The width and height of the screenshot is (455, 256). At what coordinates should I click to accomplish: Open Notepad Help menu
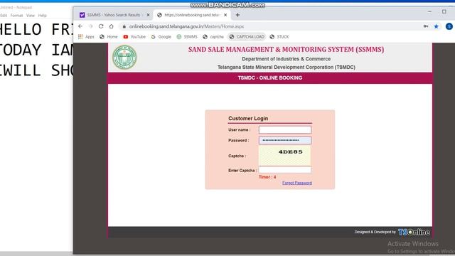43,16
